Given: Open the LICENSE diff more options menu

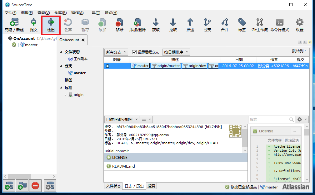Looking at the screenshot, I should [x=294, y=131].
